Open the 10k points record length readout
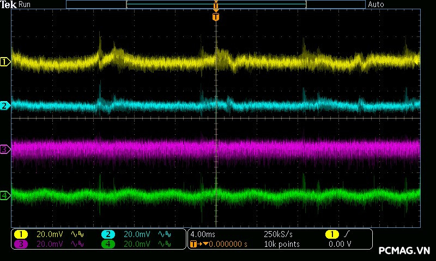 click(281, 244)
